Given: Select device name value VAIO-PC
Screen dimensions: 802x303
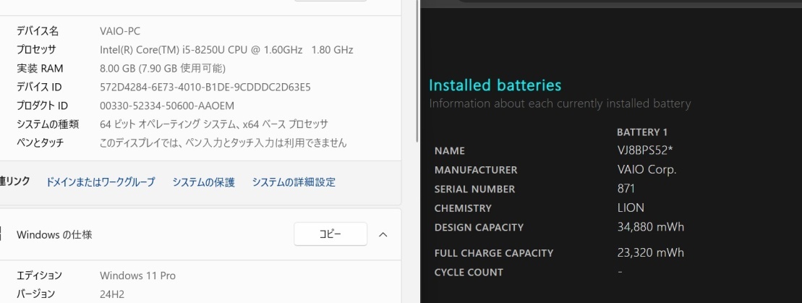Looking at the screenshot, I should (120, 31).
